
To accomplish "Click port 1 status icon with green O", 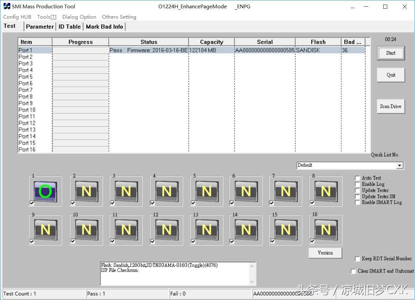I will 46,192.
